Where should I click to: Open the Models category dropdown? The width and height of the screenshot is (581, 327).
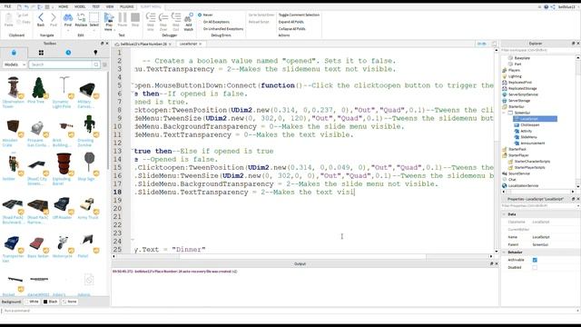(x=15, y=64)
